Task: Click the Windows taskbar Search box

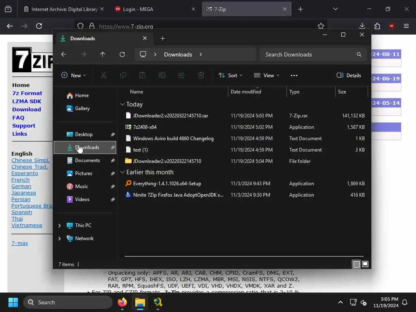Action: [x=68, y=302]
